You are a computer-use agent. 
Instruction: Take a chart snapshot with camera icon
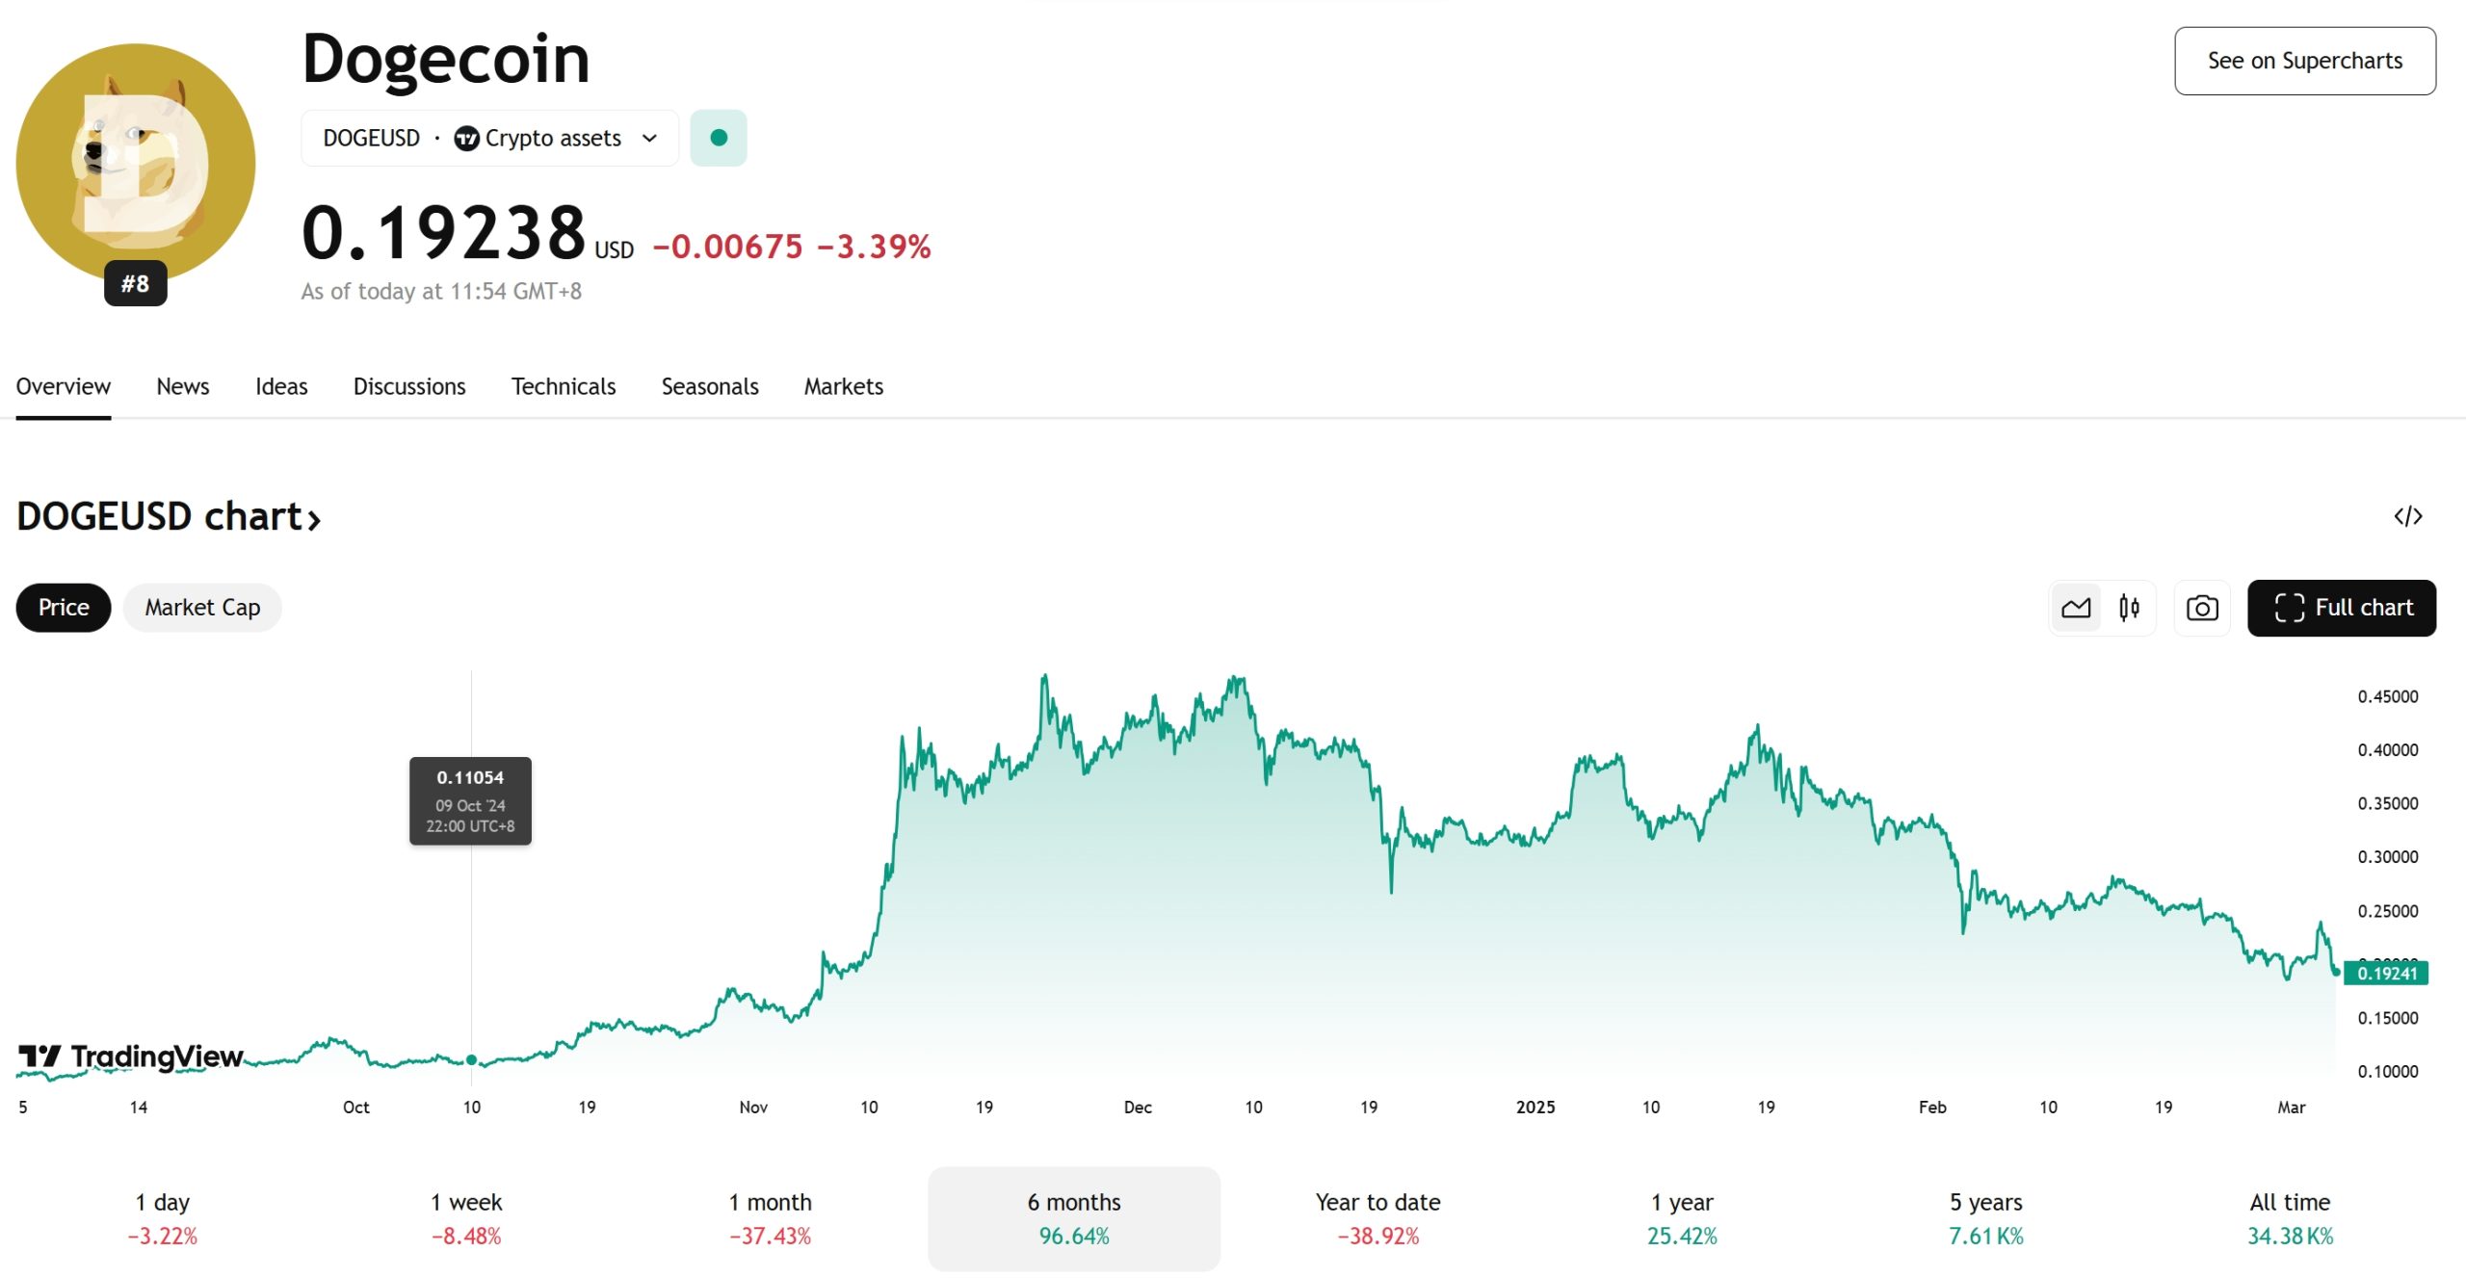[2202, 608]
